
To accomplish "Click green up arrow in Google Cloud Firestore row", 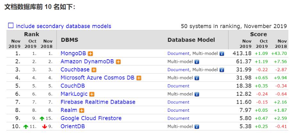I will [x=42, y=119].
